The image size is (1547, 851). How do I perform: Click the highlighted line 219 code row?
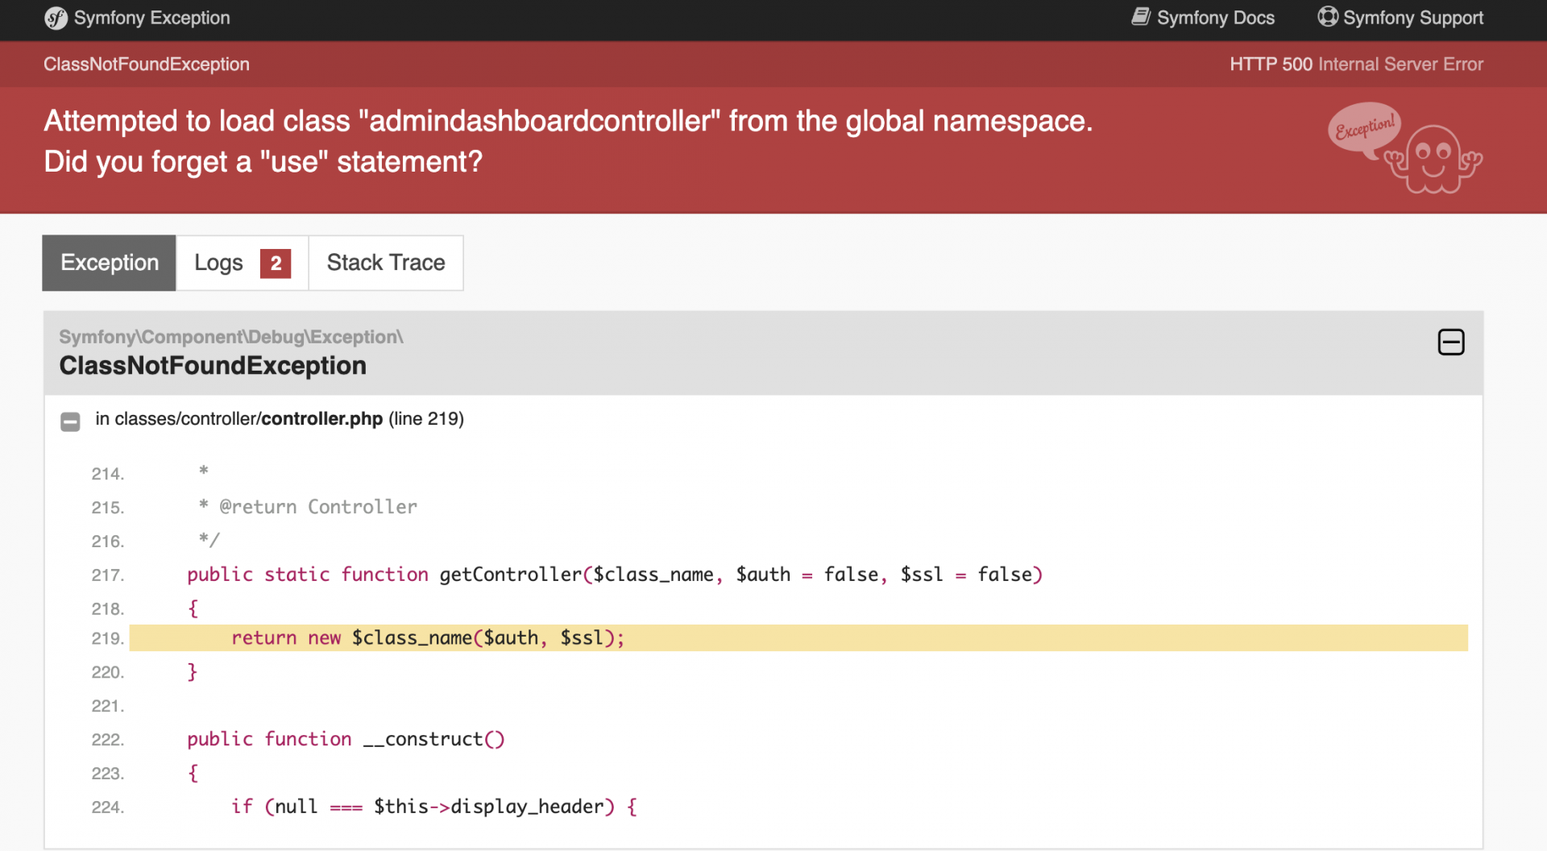click(798, 638)
